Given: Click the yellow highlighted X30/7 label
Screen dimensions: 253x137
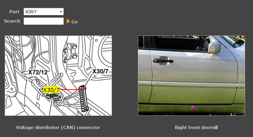Looking at the screenshot, I should [51, 90].
